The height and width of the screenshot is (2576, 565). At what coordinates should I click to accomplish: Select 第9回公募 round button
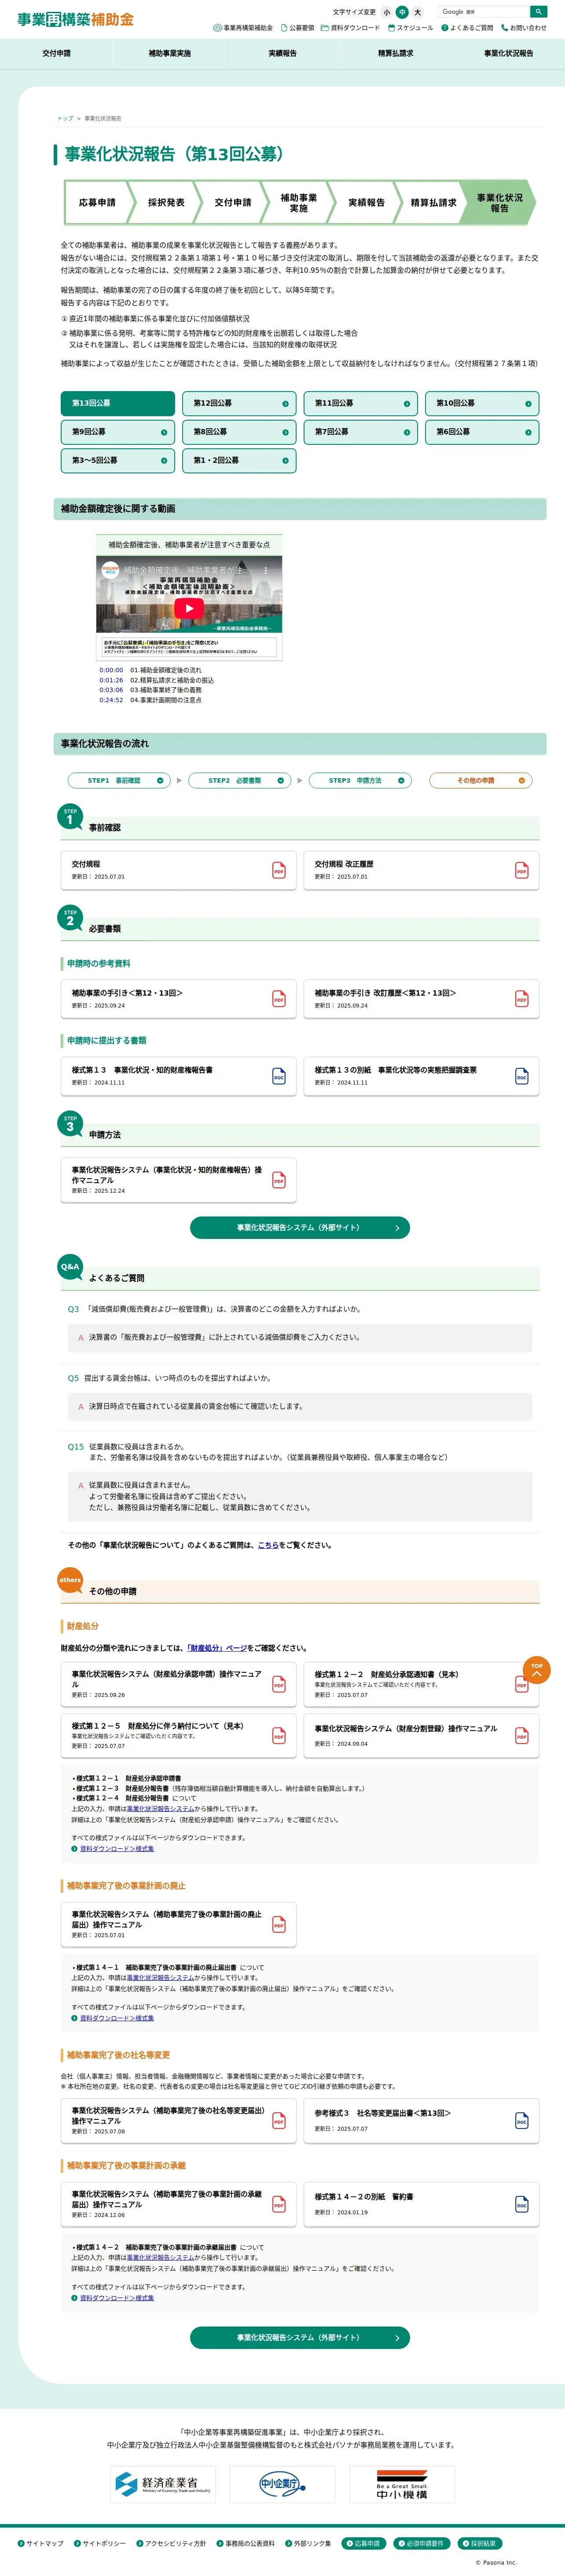[x=118, y=432]
